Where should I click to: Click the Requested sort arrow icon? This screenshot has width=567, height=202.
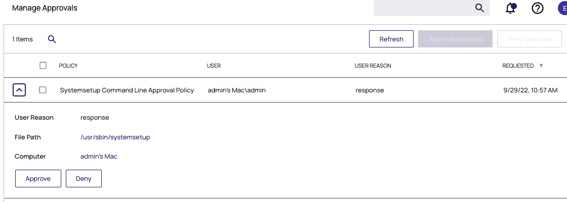pyautogui.click(x=541, y=66)
